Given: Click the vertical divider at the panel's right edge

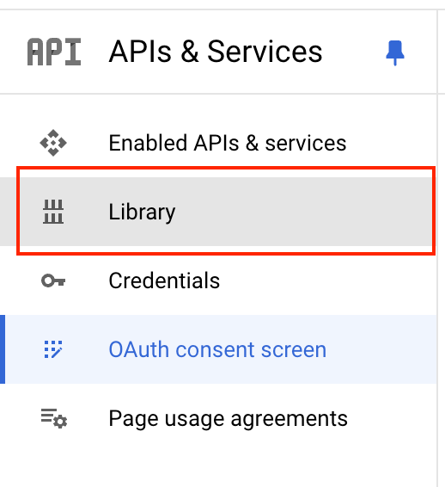Looking at the screenshot, I should [437, 249].
